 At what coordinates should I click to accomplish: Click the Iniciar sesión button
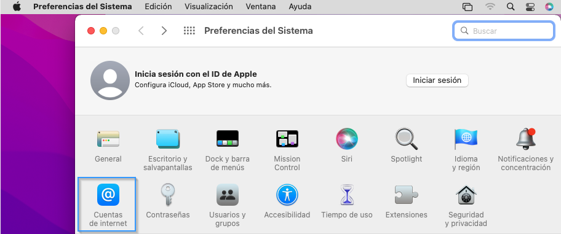click(437, 80)
